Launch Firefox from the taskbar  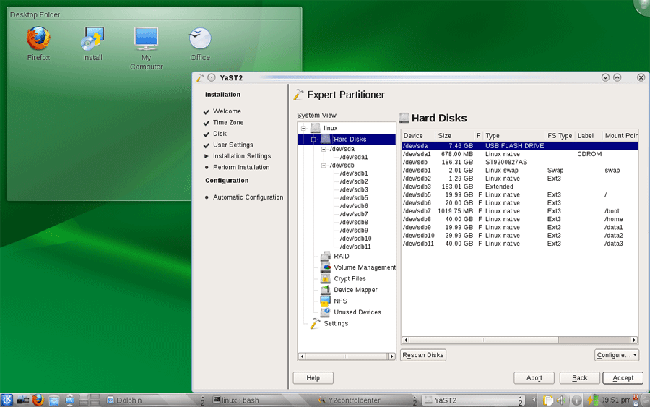(x=38, y=400)
